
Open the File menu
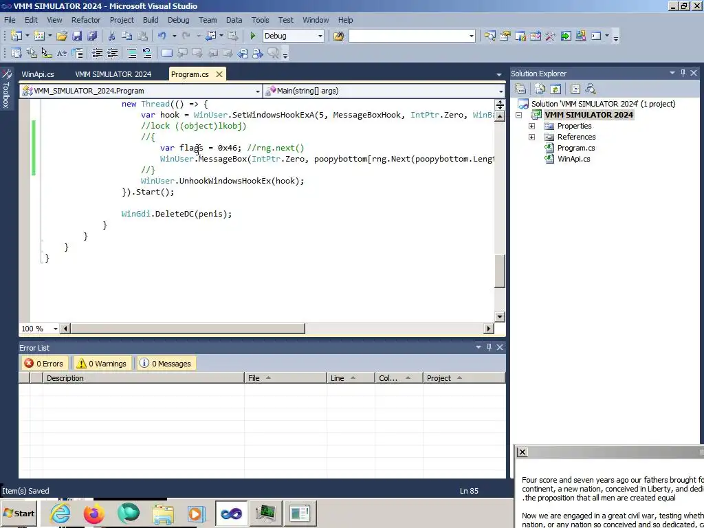click(10, 20)
